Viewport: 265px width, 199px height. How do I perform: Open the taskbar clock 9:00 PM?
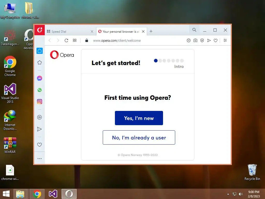coord(254,194)
